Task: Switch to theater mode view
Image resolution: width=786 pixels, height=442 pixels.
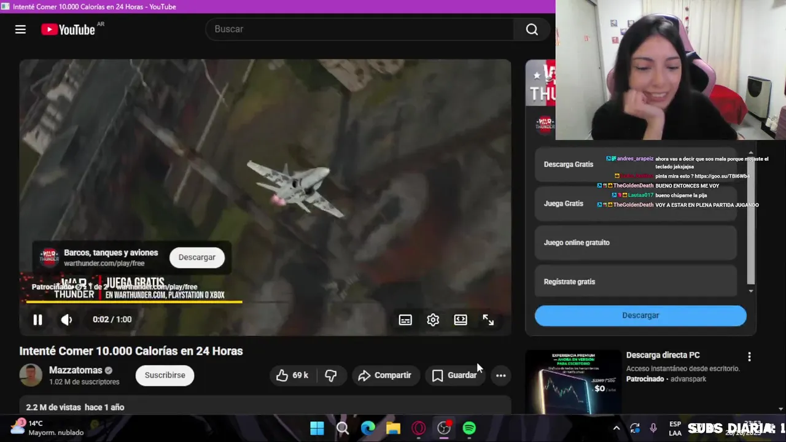Action: (x=461, y=320)
